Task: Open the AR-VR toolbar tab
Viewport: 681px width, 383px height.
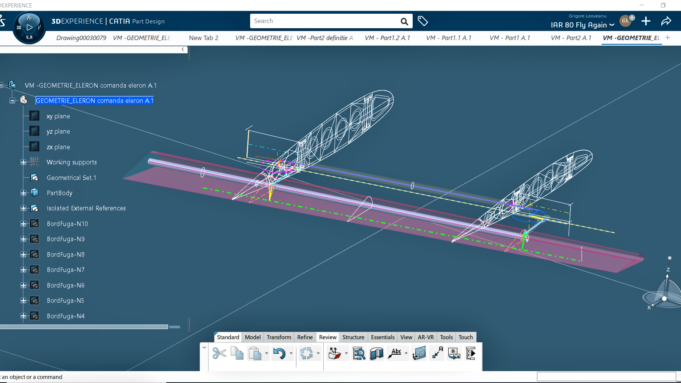Action: pos(426,337)
